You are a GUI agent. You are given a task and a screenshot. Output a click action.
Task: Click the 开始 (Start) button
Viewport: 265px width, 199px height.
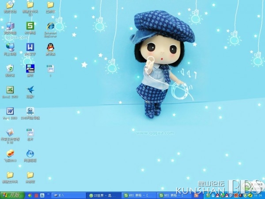click(12, 195)
